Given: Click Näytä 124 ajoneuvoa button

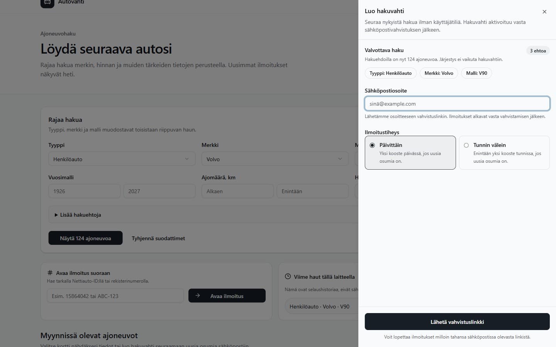Looking at the screenshot, I should tap(85, 238).
